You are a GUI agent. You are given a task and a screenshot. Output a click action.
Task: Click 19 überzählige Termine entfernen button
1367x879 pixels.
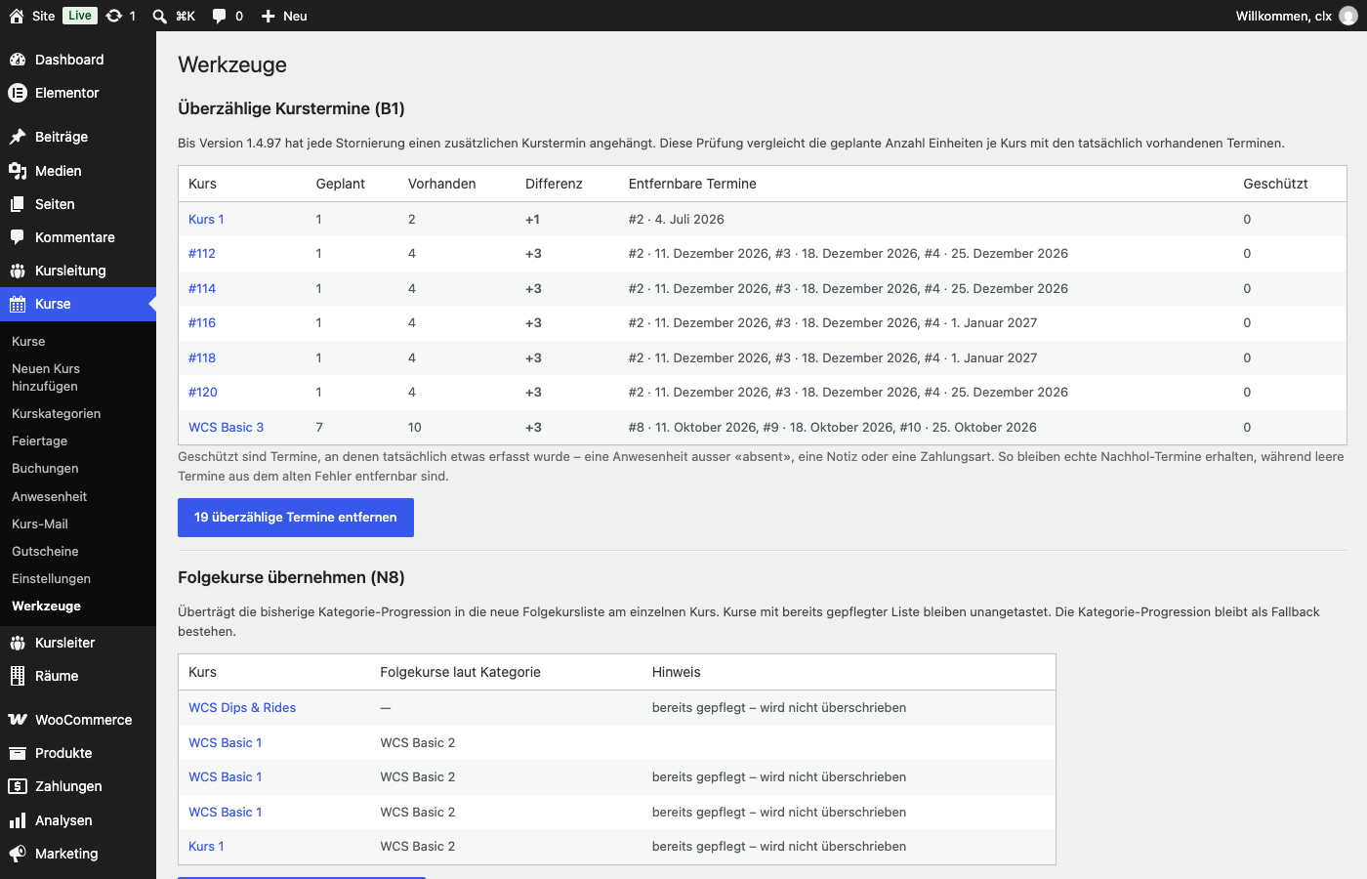(296, 518)
